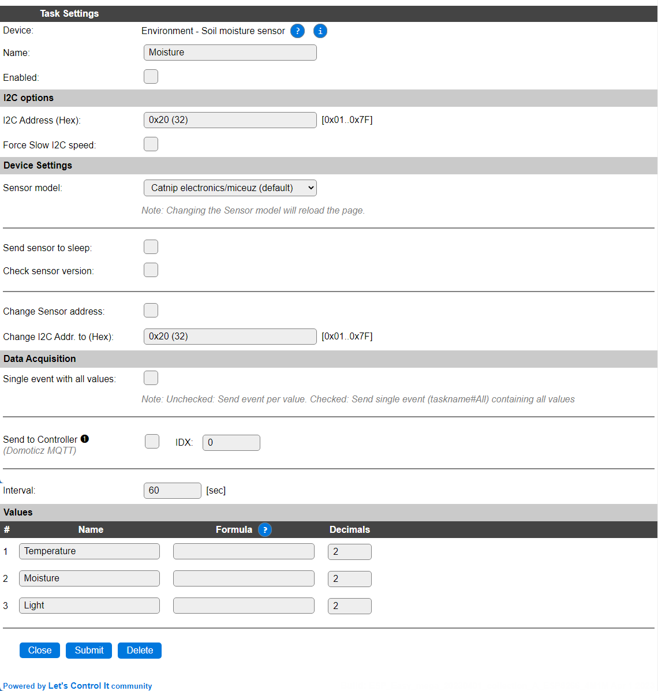Focus the Name field containing Moisture
The width and height of the screenshot is (658, 691).
coord(230,53)
